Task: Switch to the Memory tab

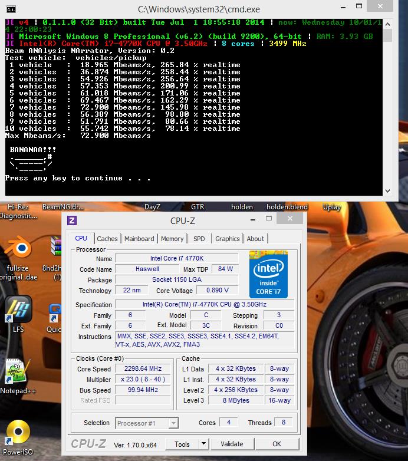Action: (x=172, y=239)
